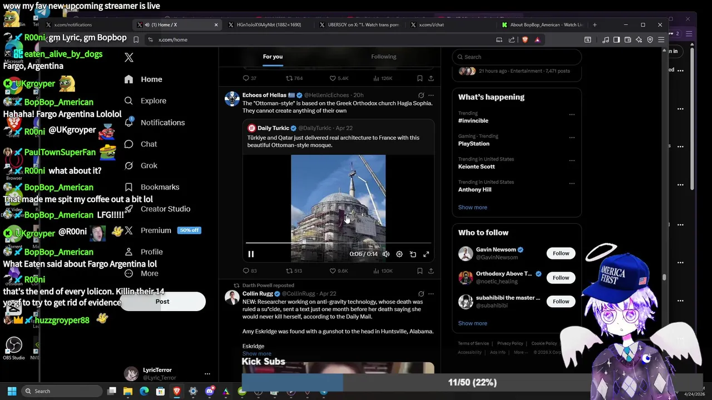Open the Profile sidebar item

pos(144,252)
